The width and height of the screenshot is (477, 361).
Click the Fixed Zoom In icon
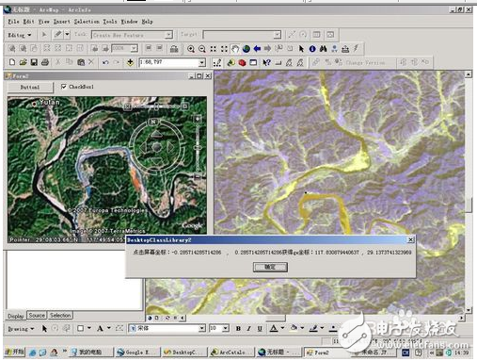(214, 49)
